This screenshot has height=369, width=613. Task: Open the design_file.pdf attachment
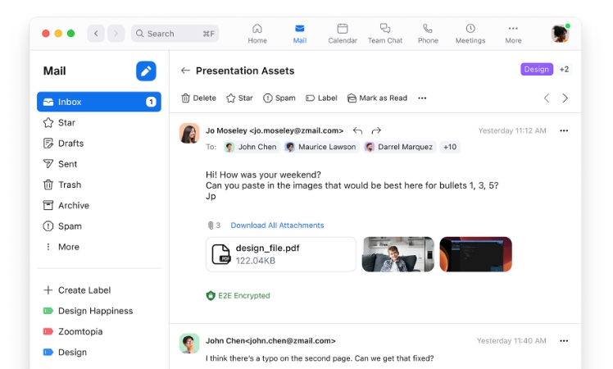(x=281, y=254)
